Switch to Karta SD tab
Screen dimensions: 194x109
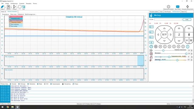[x=184, y=12]
